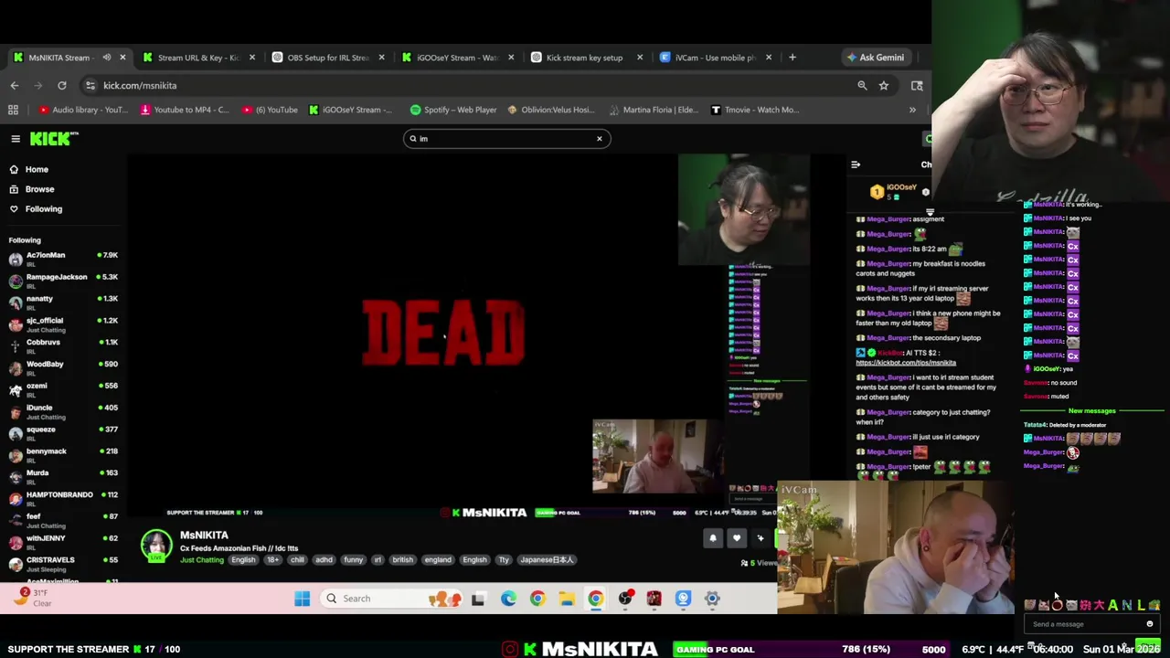Open feef channel in Following list
The image size is (1170, 658).
pos(62,521)
